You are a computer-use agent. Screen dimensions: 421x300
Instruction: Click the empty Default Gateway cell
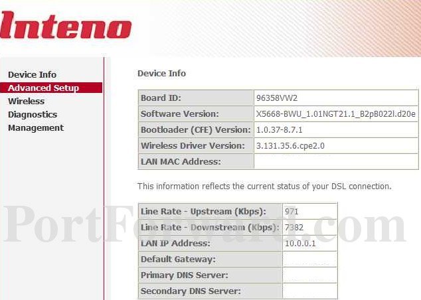[x=309, y=260]
